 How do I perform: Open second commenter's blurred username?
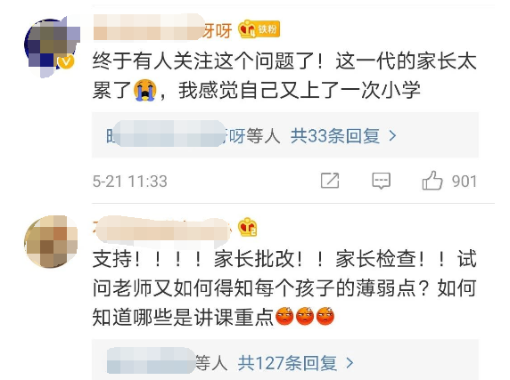tap(162, 228)
